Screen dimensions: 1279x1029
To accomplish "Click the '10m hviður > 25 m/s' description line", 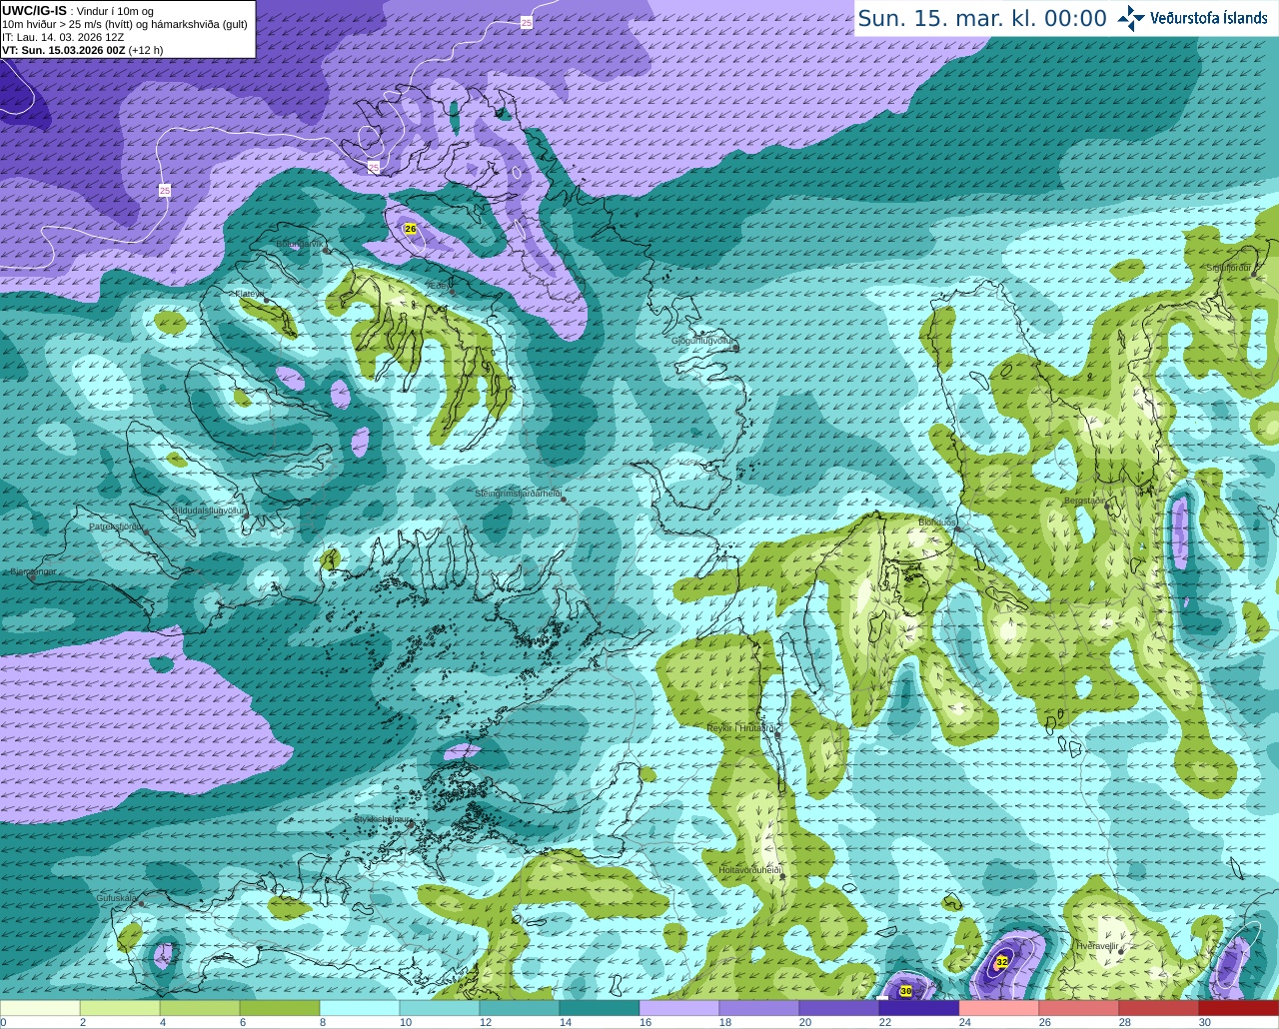I will coord(125,24).
